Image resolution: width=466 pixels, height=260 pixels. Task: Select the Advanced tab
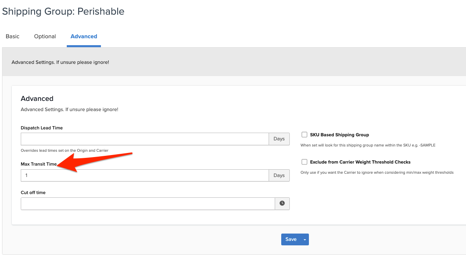84,36
